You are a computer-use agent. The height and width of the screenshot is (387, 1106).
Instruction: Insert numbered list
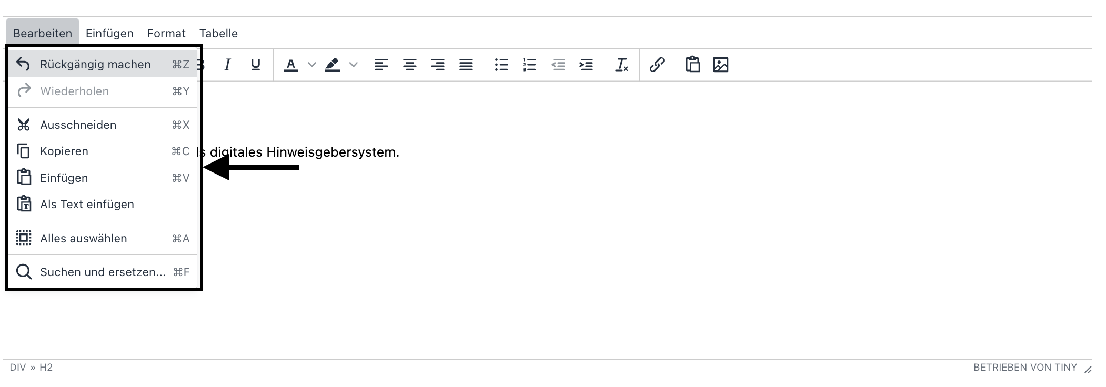point(529,65)
